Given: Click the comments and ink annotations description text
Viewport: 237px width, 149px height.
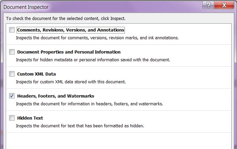Looking at the screenshot, I should 97,38.
